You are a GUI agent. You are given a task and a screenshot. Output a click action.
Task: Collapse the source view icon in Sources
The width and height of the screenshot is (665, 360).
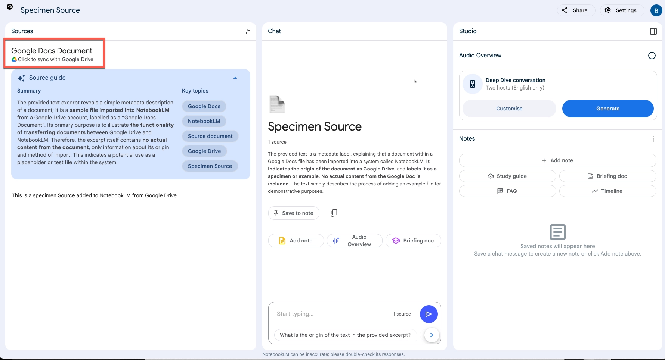pos(247,31)
